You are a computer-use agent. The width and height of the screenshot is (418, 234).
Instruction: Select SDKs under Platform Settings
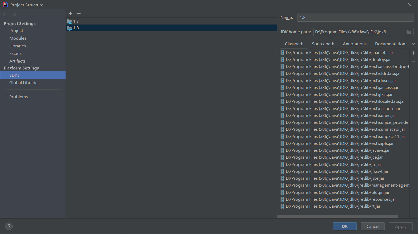coord(33,75)
